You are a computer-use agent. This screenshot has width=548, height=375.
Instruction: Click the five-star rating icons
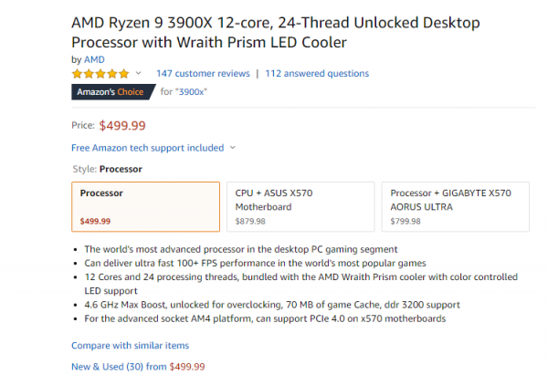[x=100, y=73]
